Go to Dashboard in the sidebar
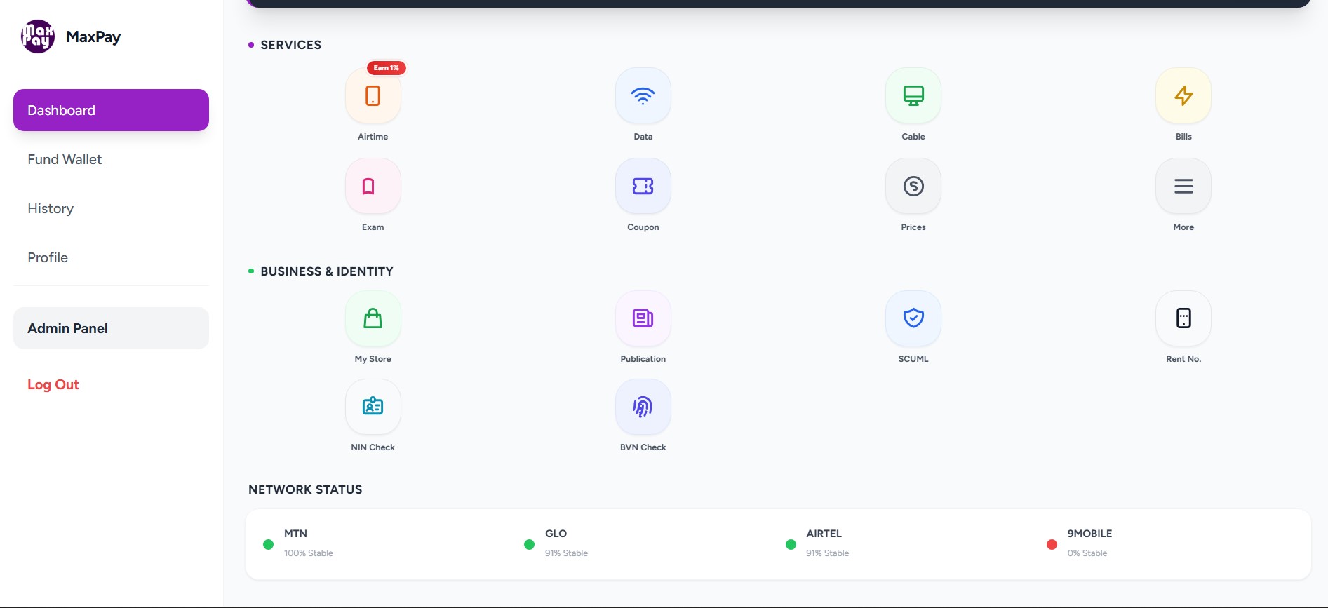Viewport: 1328px width, 608px height. coord(111,110)
